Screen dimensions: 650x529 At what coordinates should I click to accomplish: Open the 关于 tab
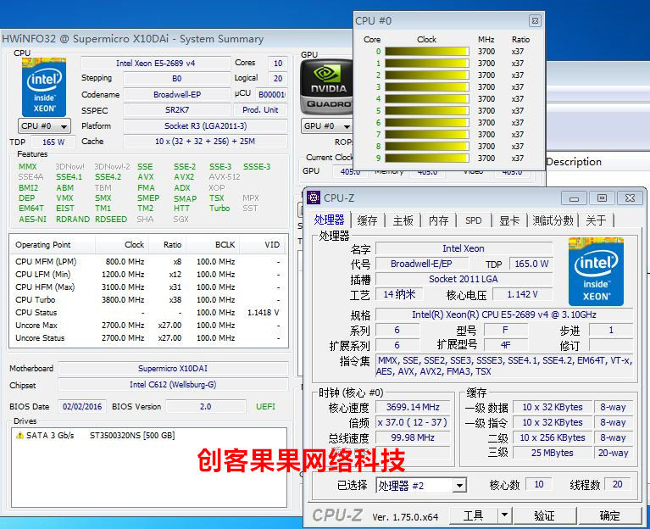point(596,220)
